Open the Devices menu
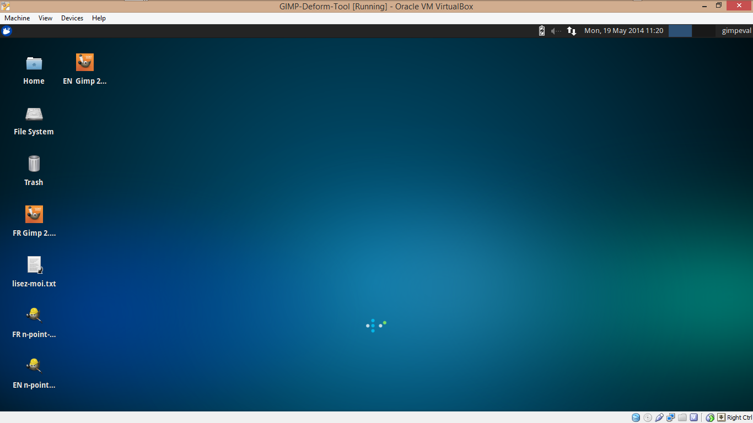The width and height of the screenshot is (753, 423). tap(72, 18)
